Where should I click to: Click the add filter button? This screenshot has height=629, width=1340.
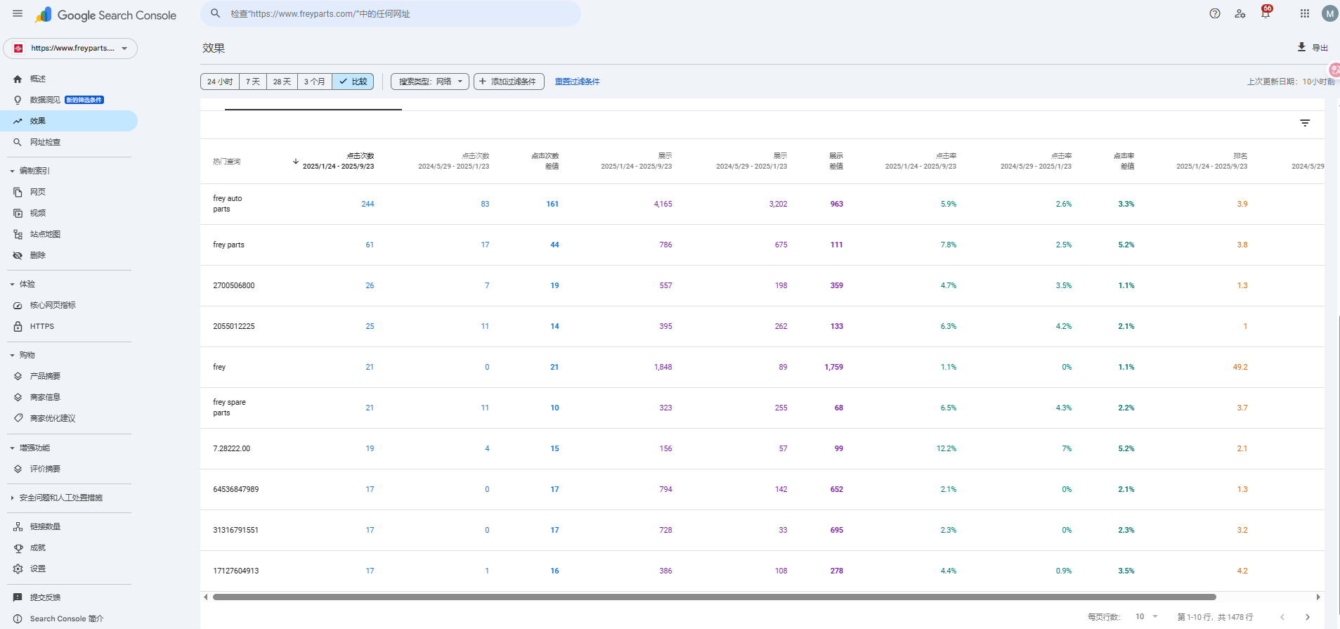coord(509,82)
